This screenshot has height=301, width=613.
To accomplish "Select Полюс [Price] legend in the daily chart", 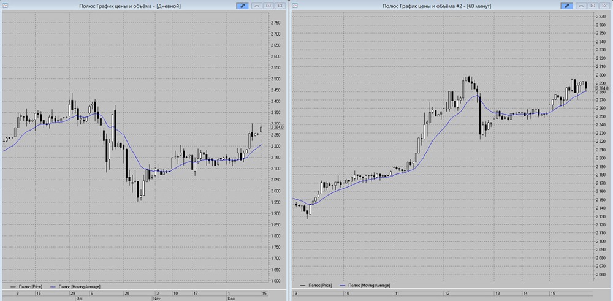I will click(26, 286).
